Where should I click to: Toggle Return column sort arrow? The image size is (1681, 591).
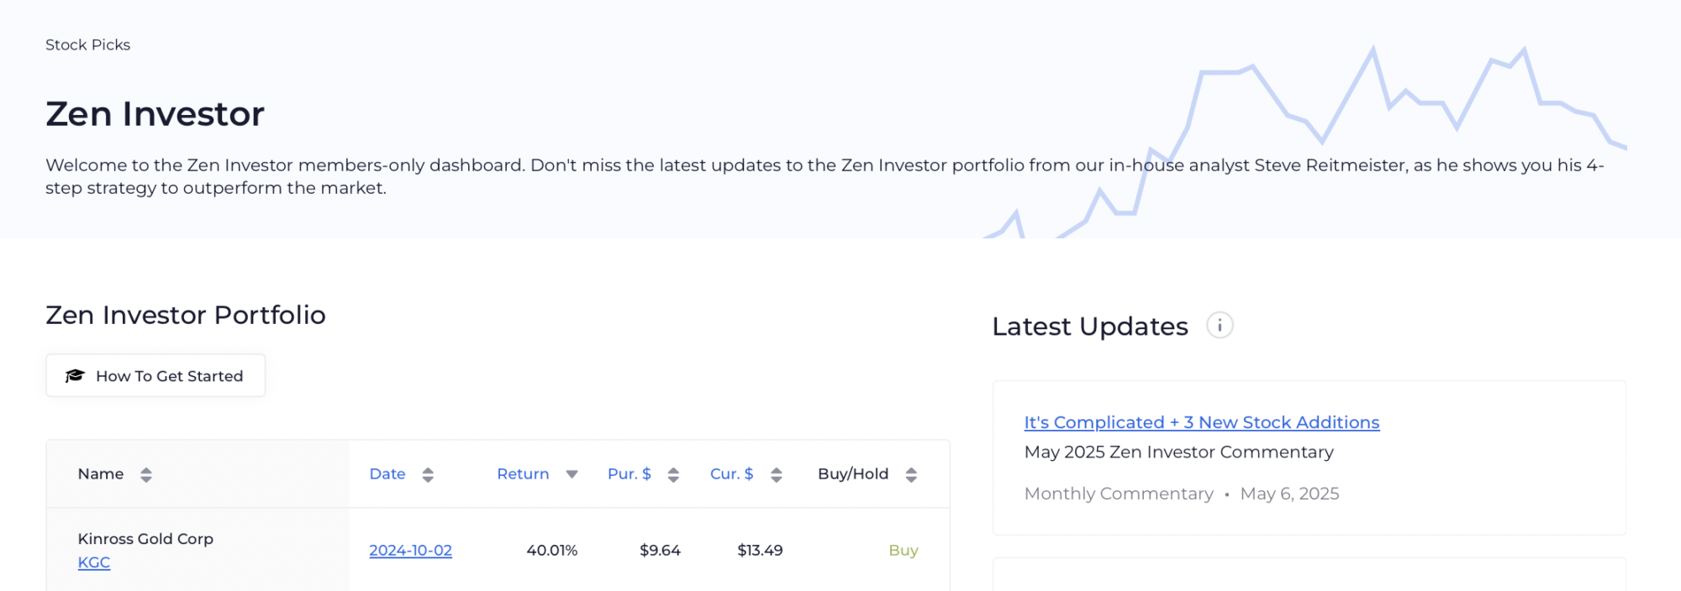(x=572, y=474)
